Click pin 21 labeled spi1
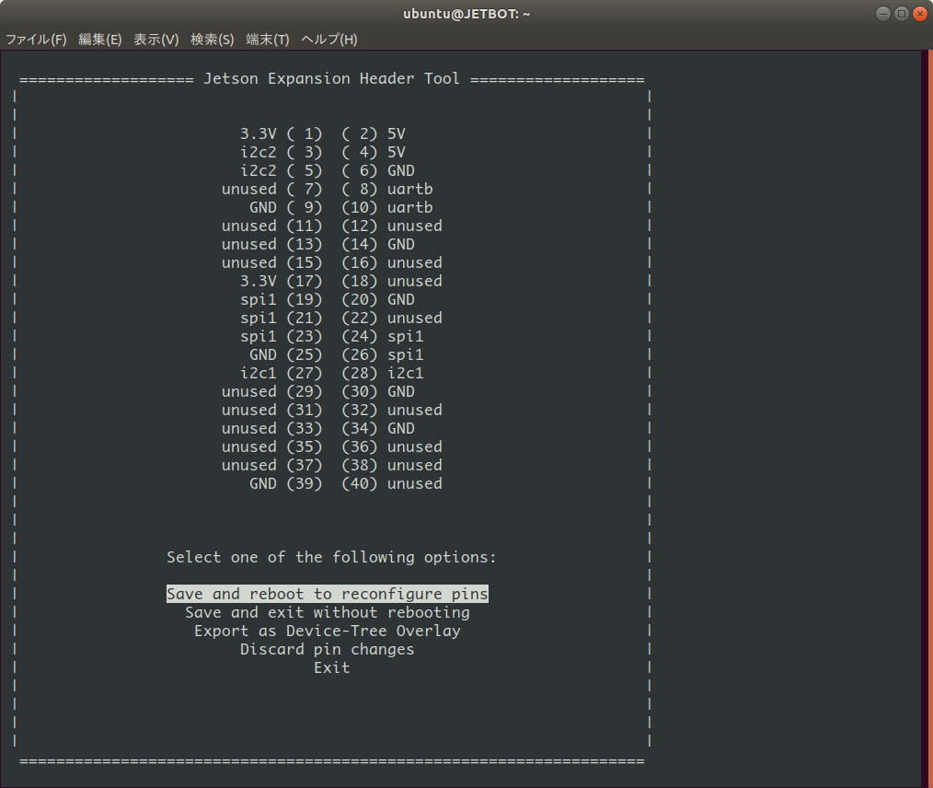Viewport: 933px width, 788px height. tap(281, 319)
